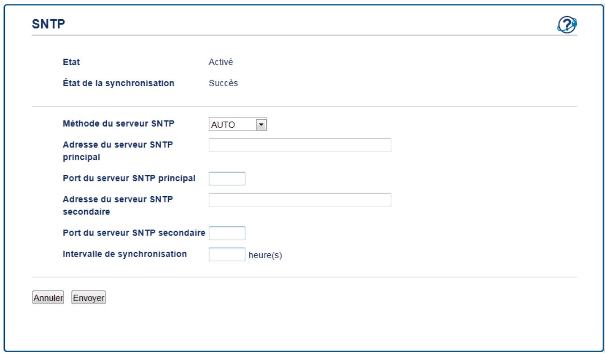This screenshot has height=353, width=605.
Task: Click the Intervalle de synchronisation label
Action: point(124,254)
